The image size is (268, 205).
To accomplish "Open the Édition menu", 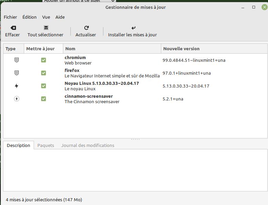I will tap(29, 17).
